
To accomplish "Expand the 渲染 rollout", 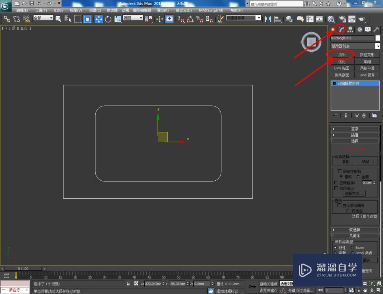I will 354,129.
